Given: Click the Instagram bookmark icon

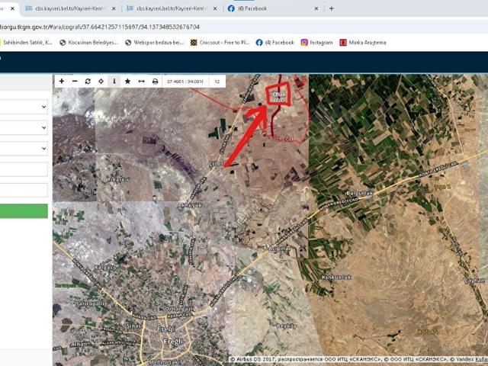Looking at the screenshot, I should click(x=304, y=43).
